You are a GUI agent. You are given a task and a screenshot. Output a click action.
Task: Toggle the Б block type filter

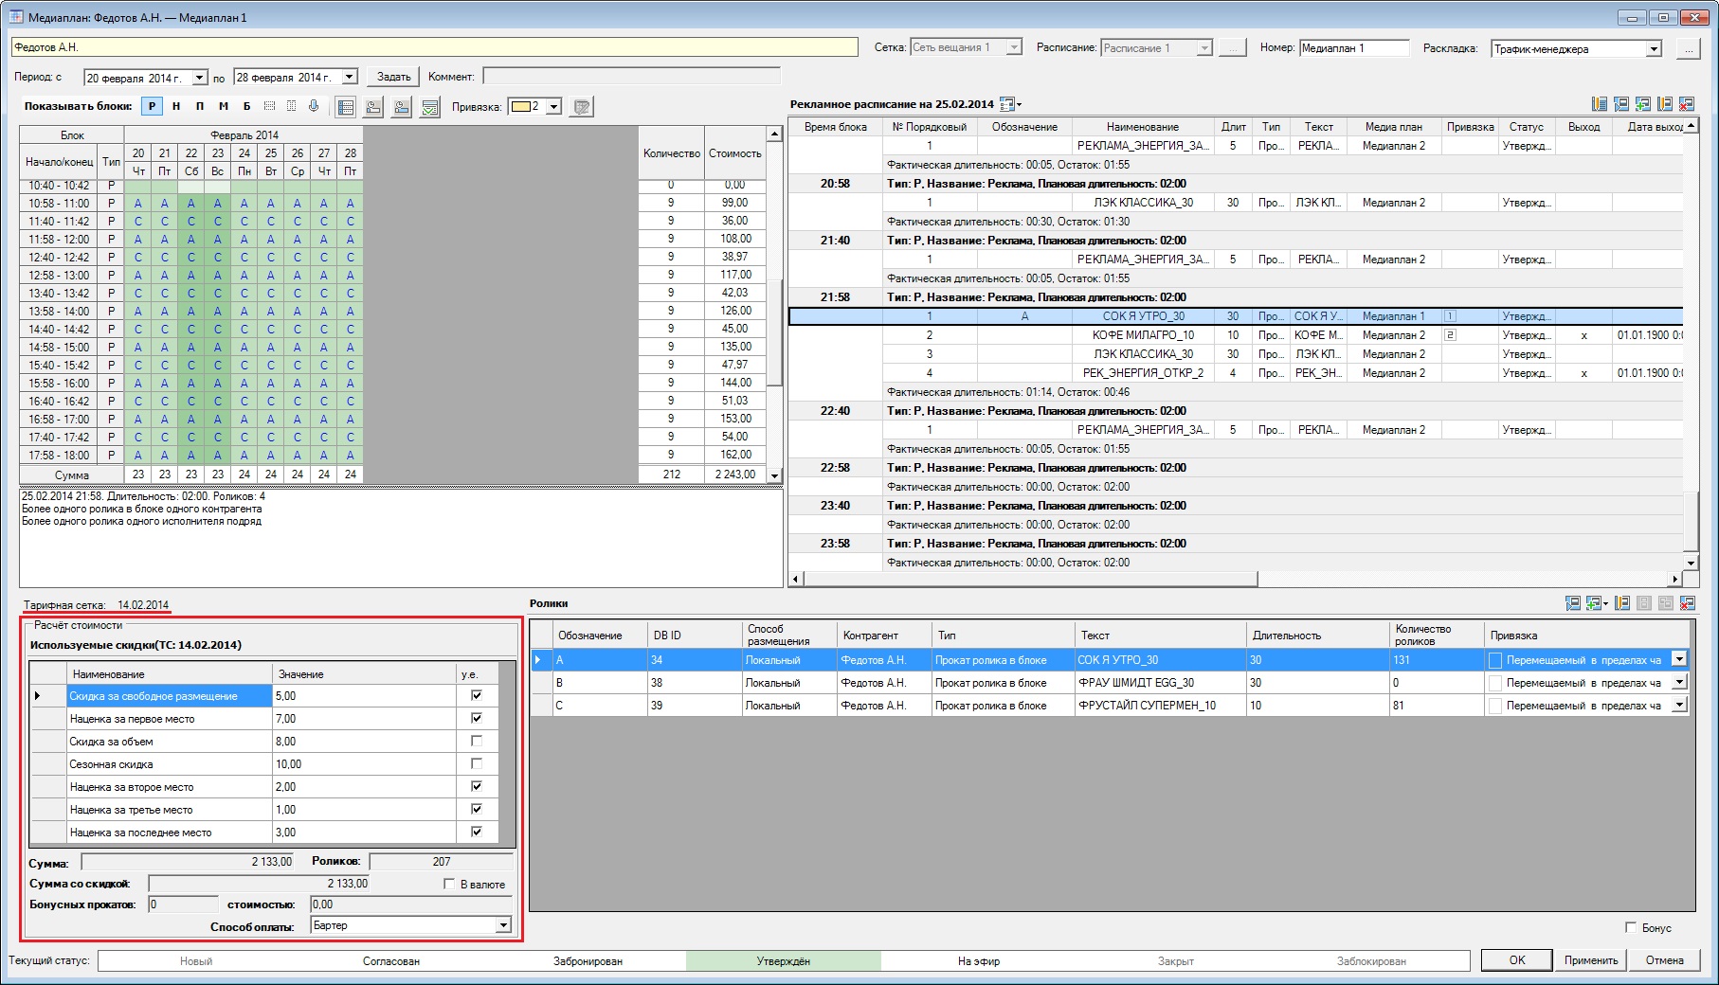click(246, 106)
